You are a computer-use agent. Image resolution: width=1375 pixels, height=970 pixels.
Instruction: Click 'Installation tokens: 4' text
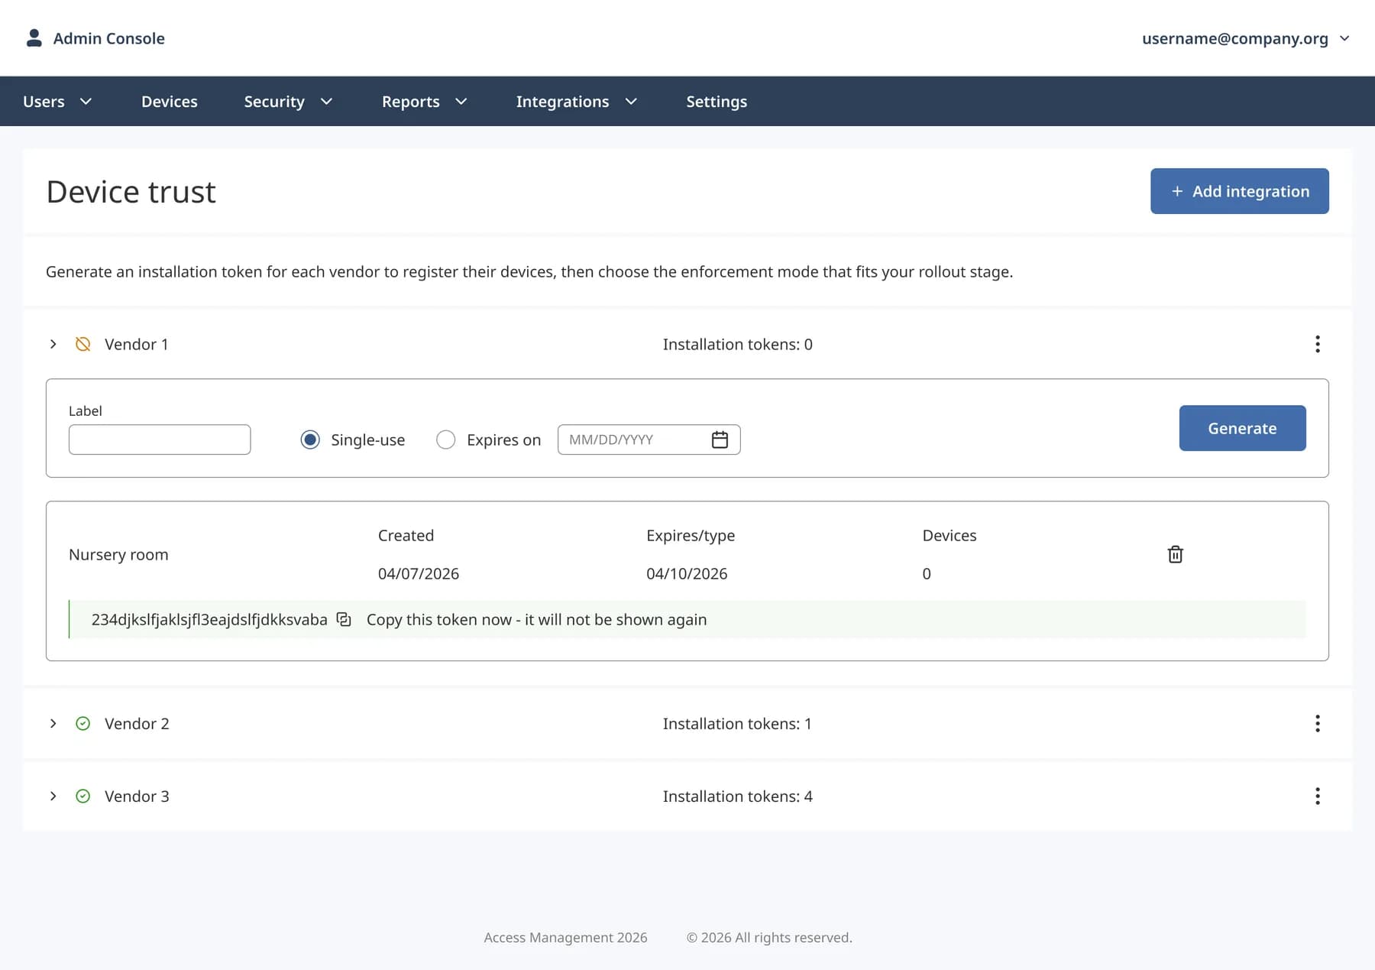[737, 796]
